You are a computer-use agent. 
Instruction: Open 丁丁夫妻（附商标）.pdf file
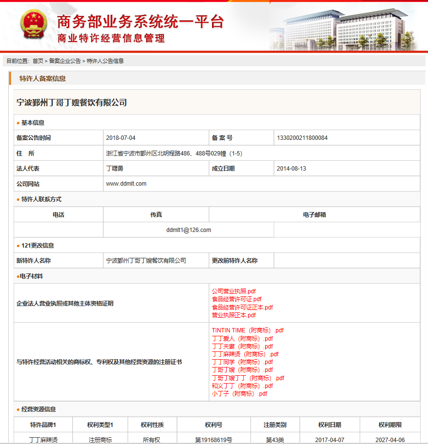click(242, 347)
